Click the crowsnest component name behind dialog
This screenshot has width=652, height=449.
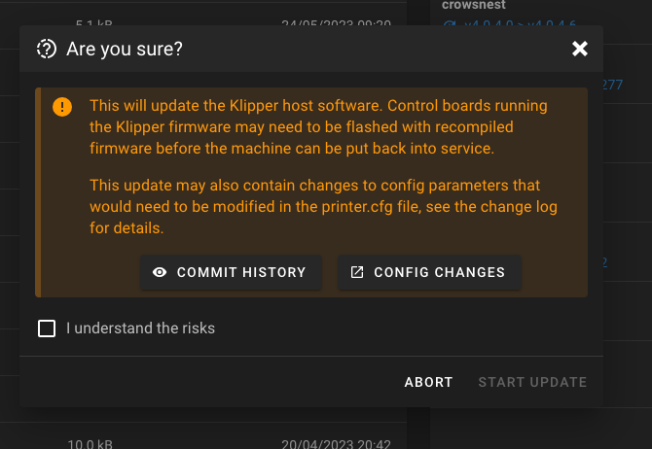(x=474, y=5)
